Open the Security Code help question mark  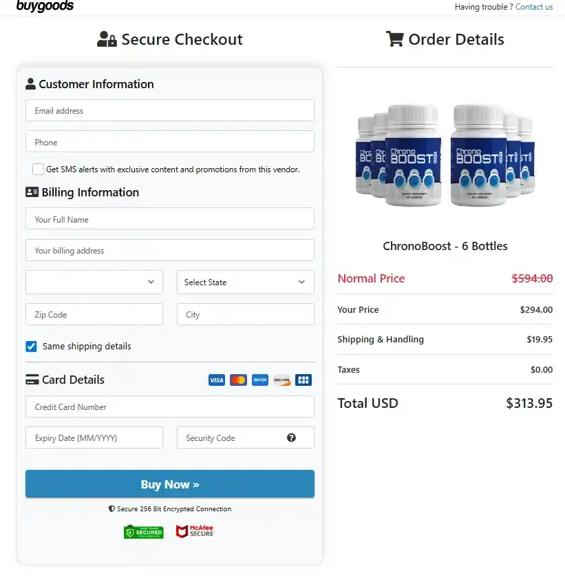pos(291,438)
